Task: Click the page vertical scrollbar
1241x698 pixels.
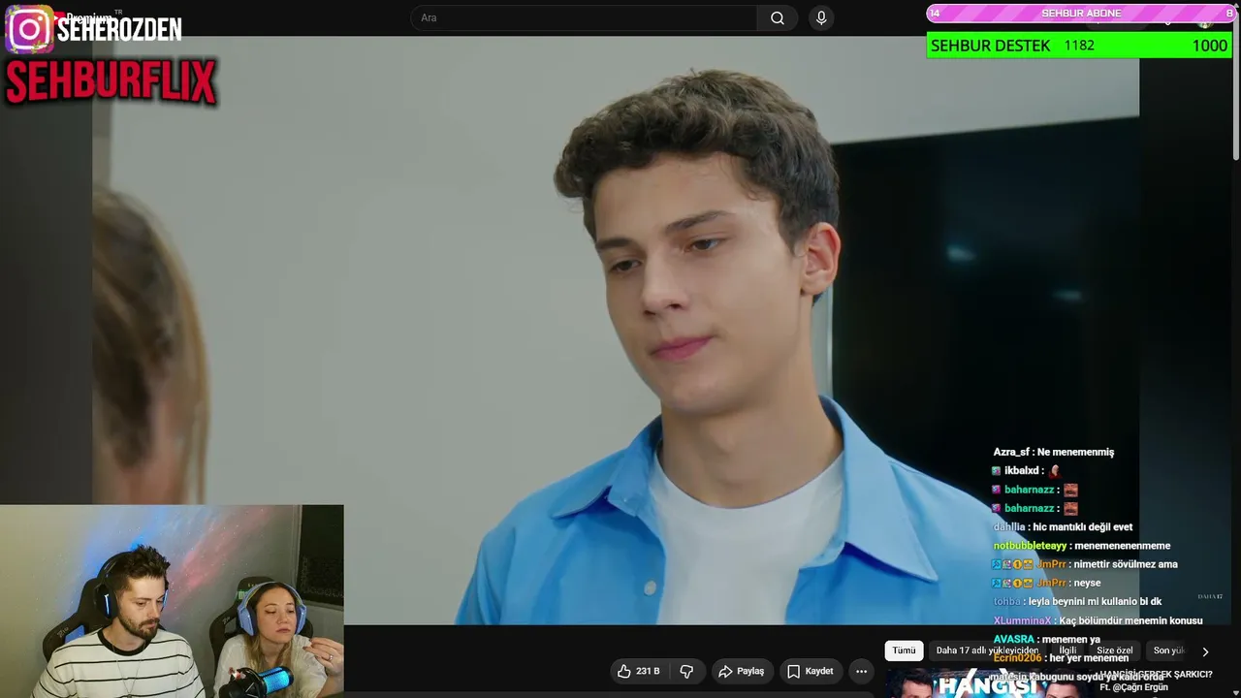Action: pos(1235,87)
